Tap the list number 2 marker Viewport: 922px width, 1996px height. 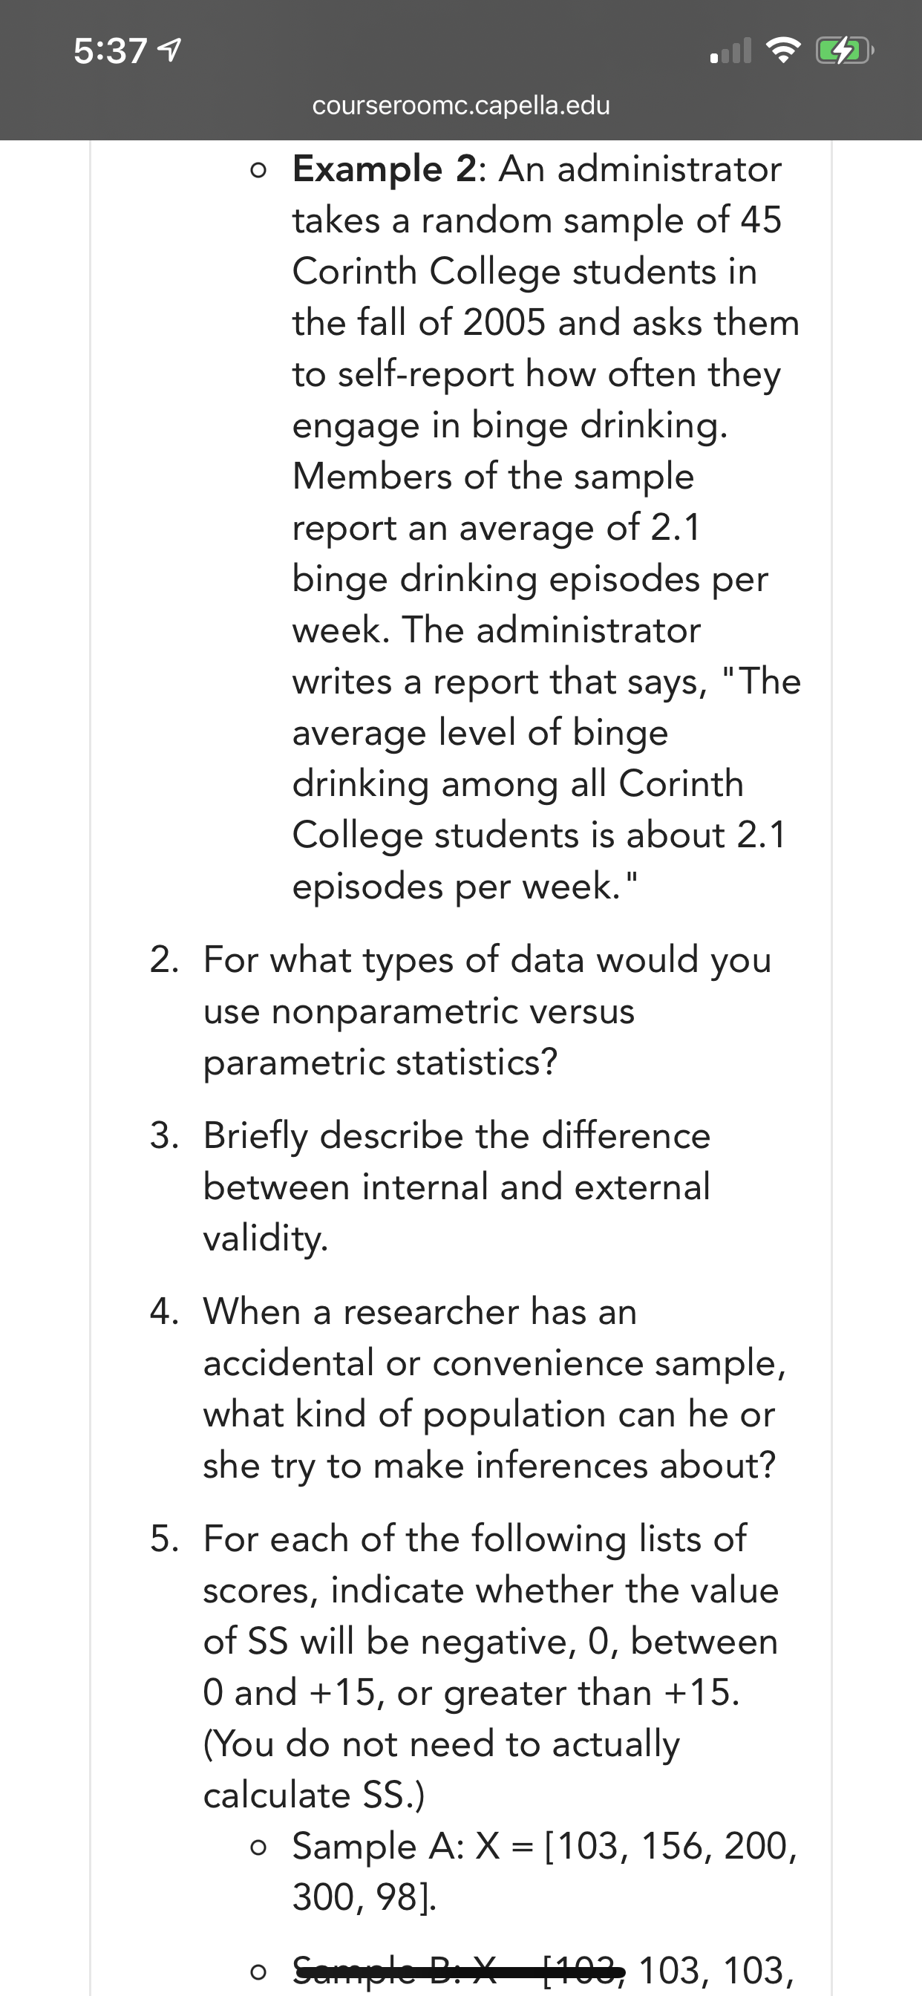click(x=164, y=959)
